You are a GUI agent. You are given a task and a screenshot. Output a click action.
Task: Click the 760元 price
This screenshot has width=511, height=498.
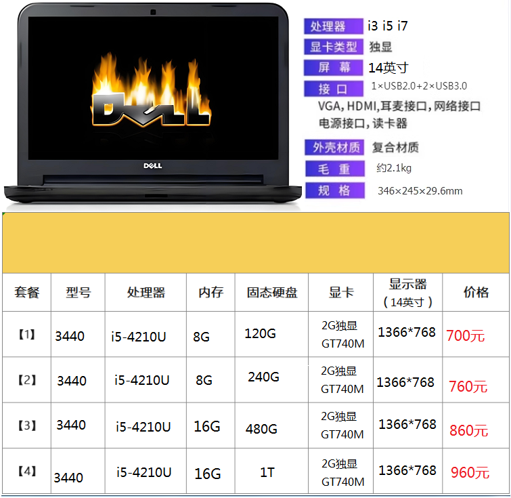click(468, 387)
